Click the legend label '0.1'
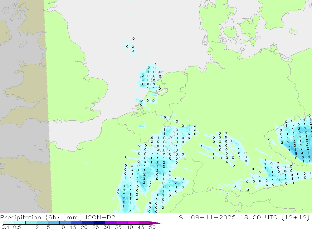The width and height of the screenshot is (312, 229). [5, 227]
